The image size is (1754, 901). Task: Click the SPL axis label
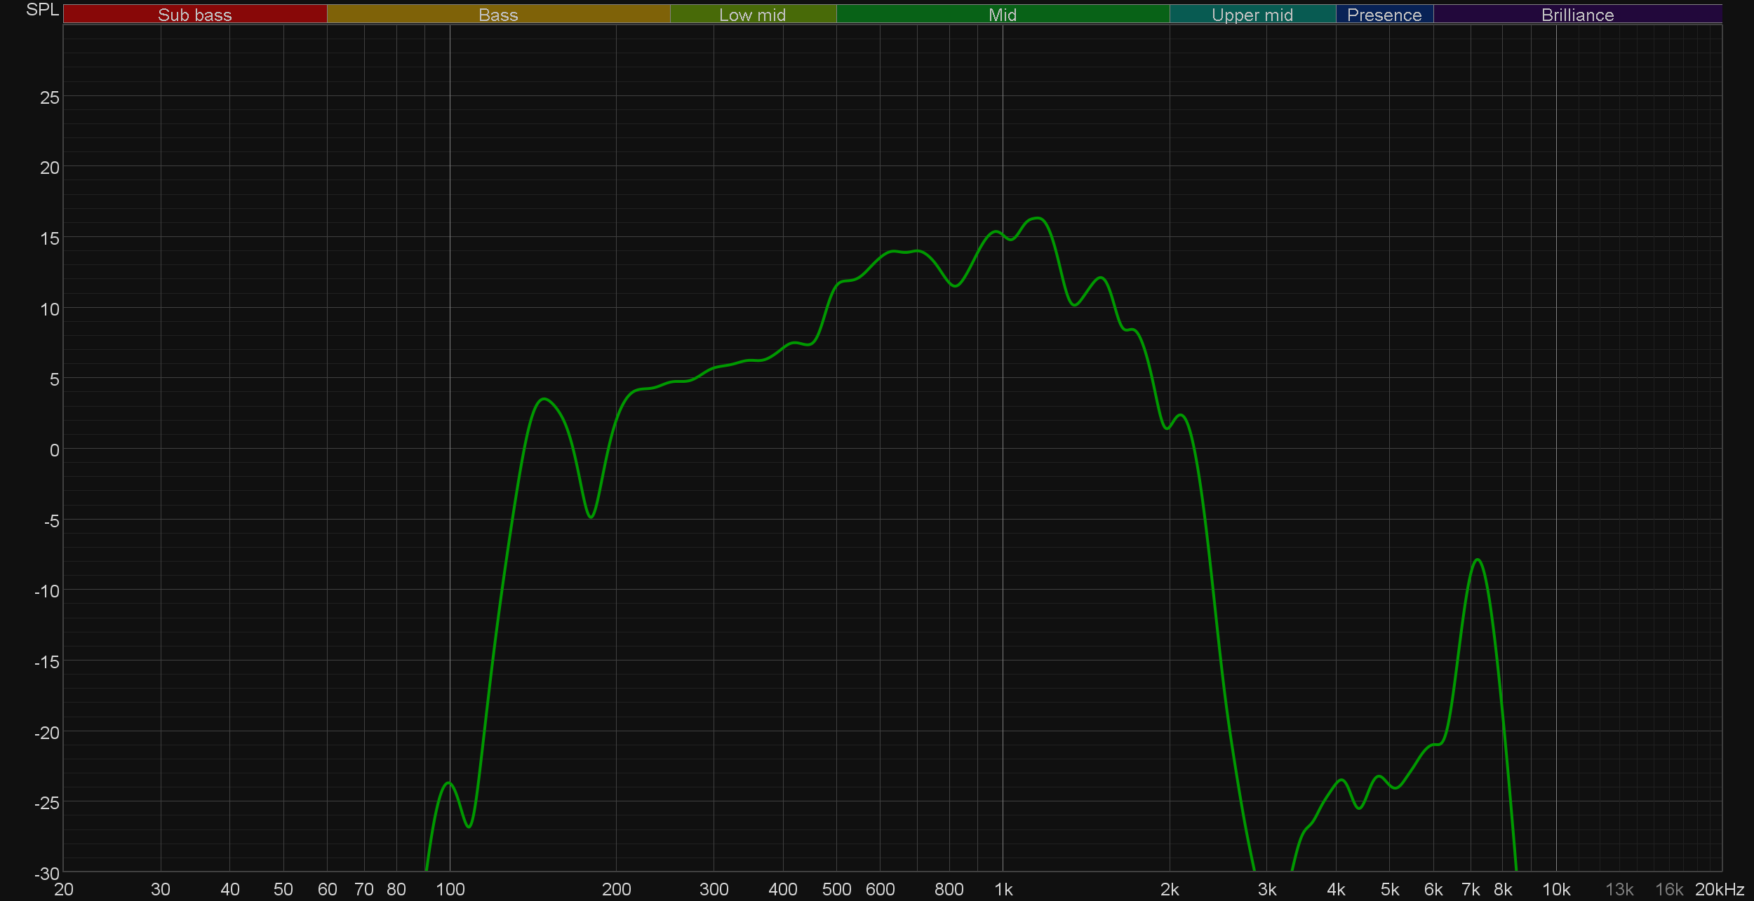(42, 10)
